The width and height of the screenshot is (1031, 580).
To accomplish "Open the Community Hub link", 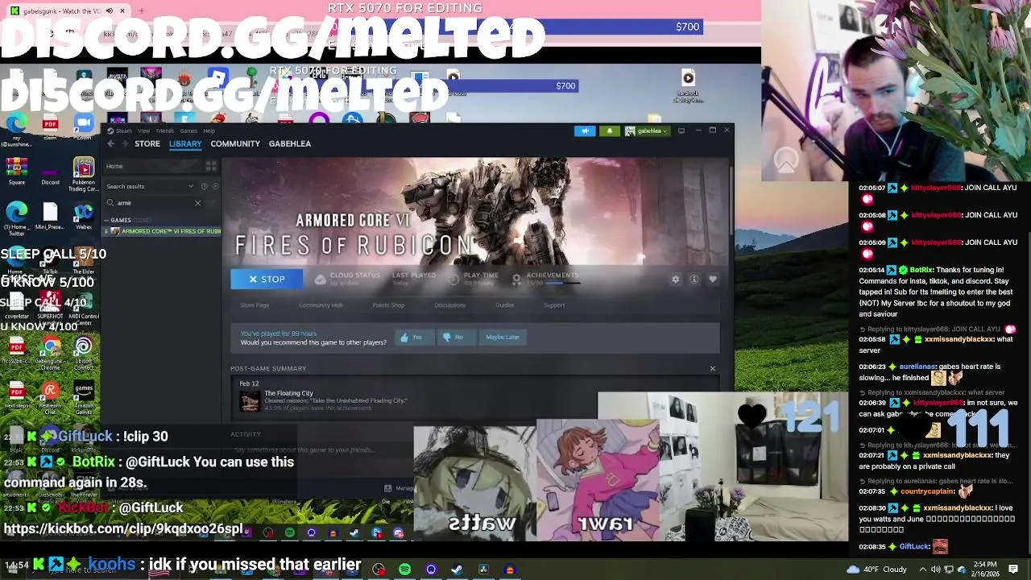I will (321, 305).
